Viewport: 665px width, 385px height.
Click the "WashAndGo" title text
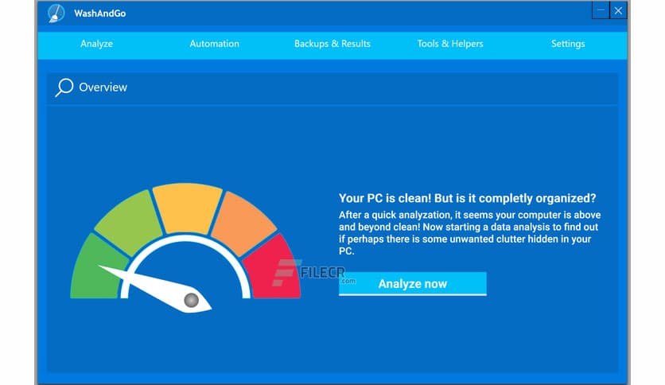pos(100,14)
